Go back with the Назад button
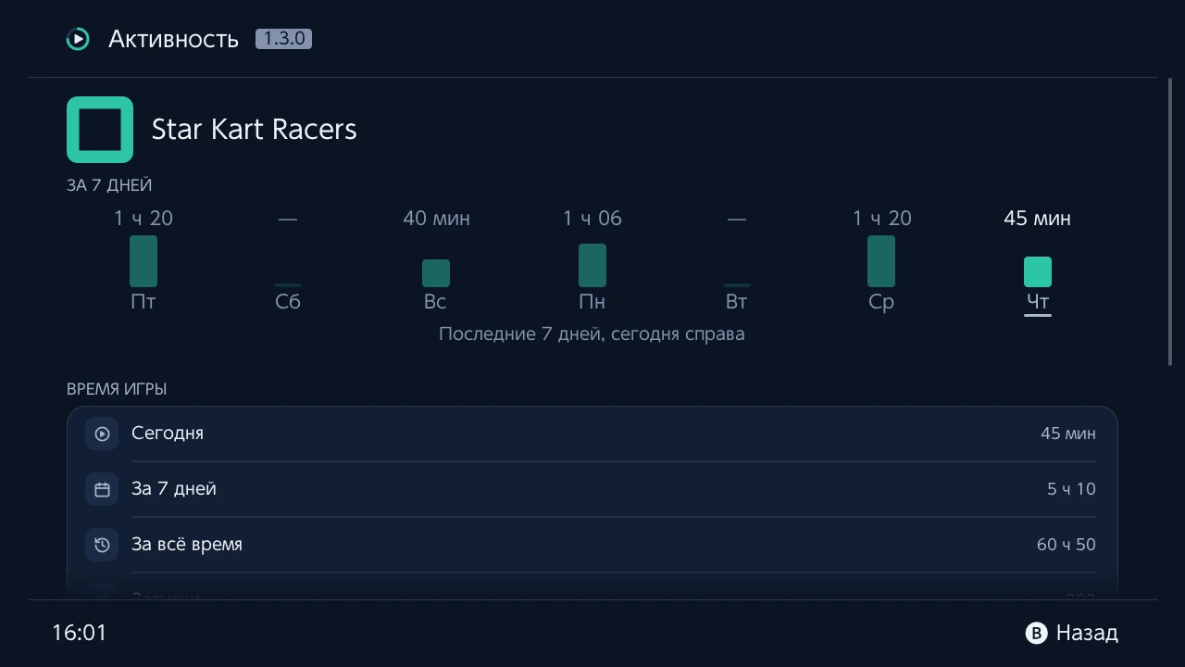The width and height of the screenshot is (1185, 667). click(1072, 633)
